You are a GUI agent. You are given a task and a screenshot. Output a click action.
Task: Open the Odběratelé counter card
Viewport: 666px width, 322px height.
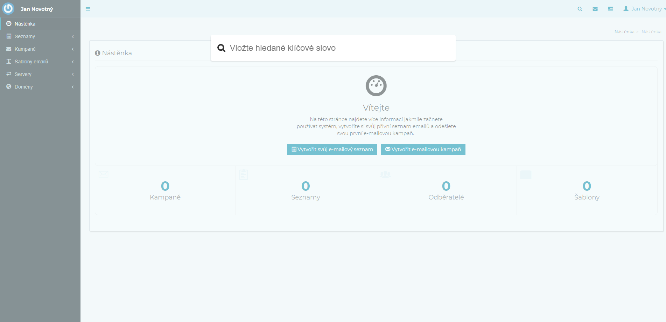point(446,190)
